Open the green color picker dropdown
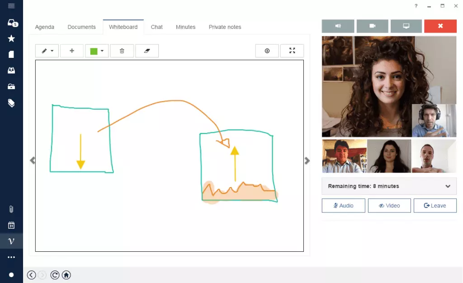Viewport: 463px width, 283px height. 97,51
